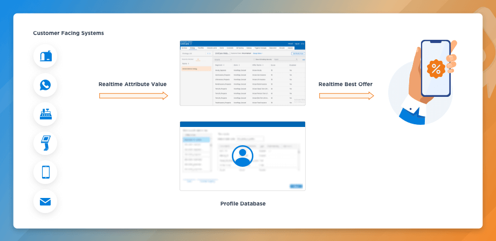
Task: Click the next arrow beside Strategy List
Action: (210, 54)
